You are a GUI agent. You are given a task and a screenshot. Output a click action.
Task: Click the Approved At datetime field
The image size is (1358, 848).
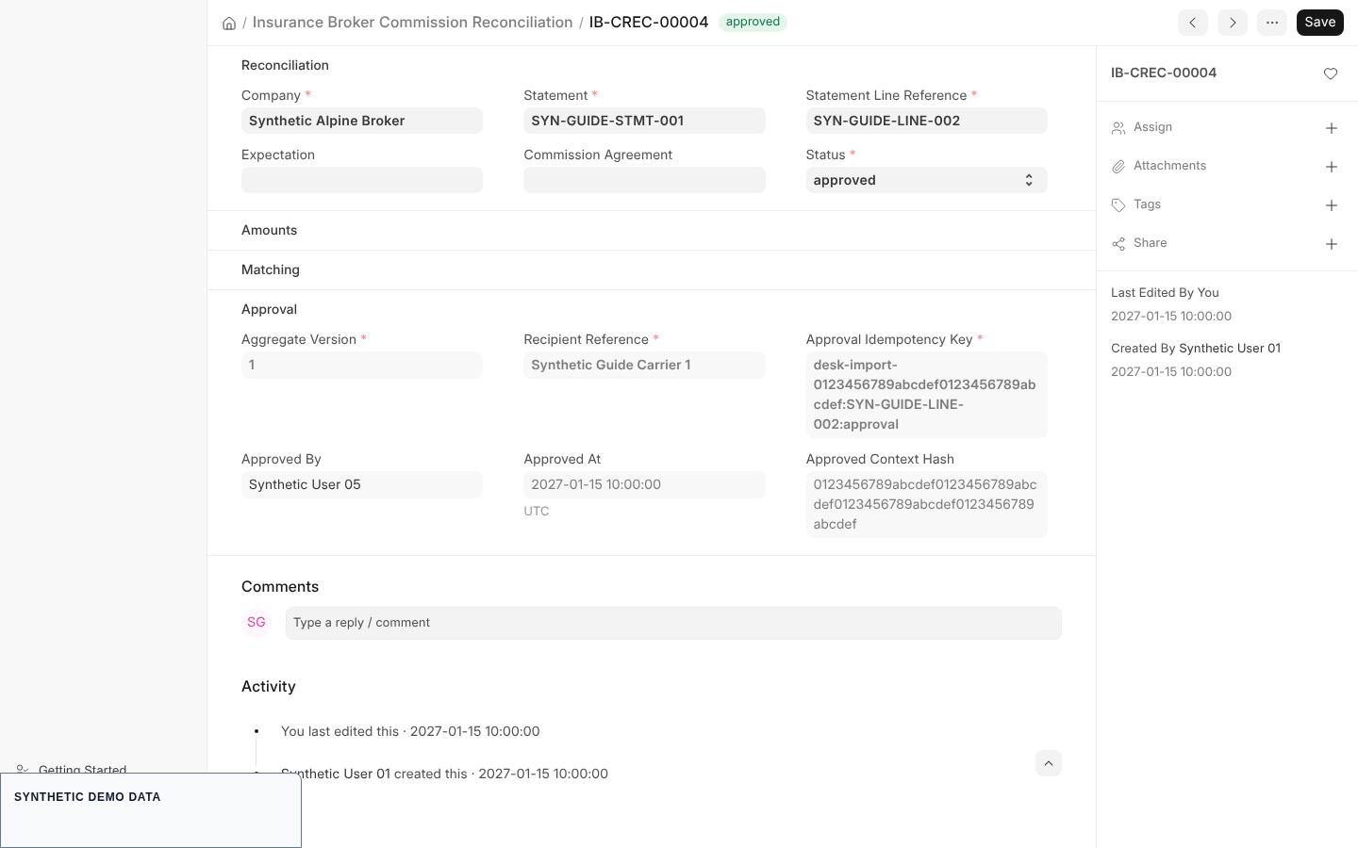644,484
